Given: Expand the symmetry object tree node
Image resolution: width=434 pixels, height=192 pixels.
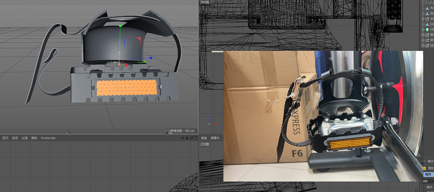Looking at the screenshot, I should (423, 30).
